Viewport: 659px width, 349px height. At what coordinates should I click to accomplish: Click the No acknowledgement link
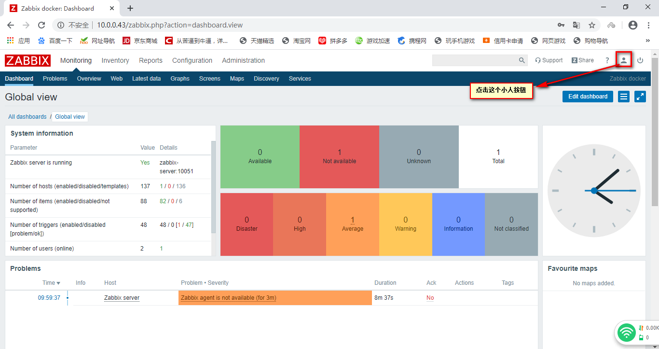point(430,298)
